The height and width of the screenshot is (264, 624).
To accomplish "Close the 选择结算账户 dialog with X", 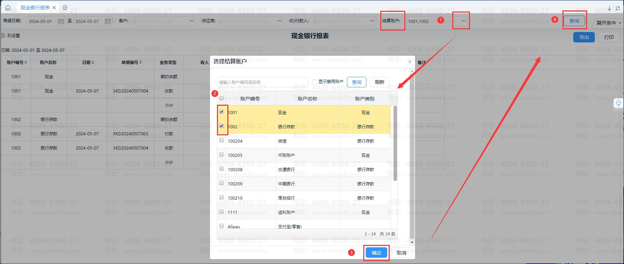I will coord(410,62).
